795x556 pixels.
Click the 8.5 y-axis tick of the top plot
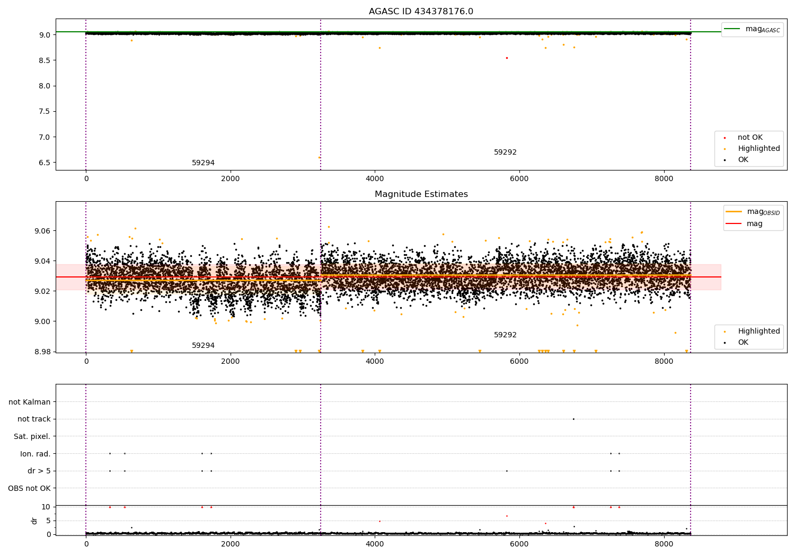point(45,60)
